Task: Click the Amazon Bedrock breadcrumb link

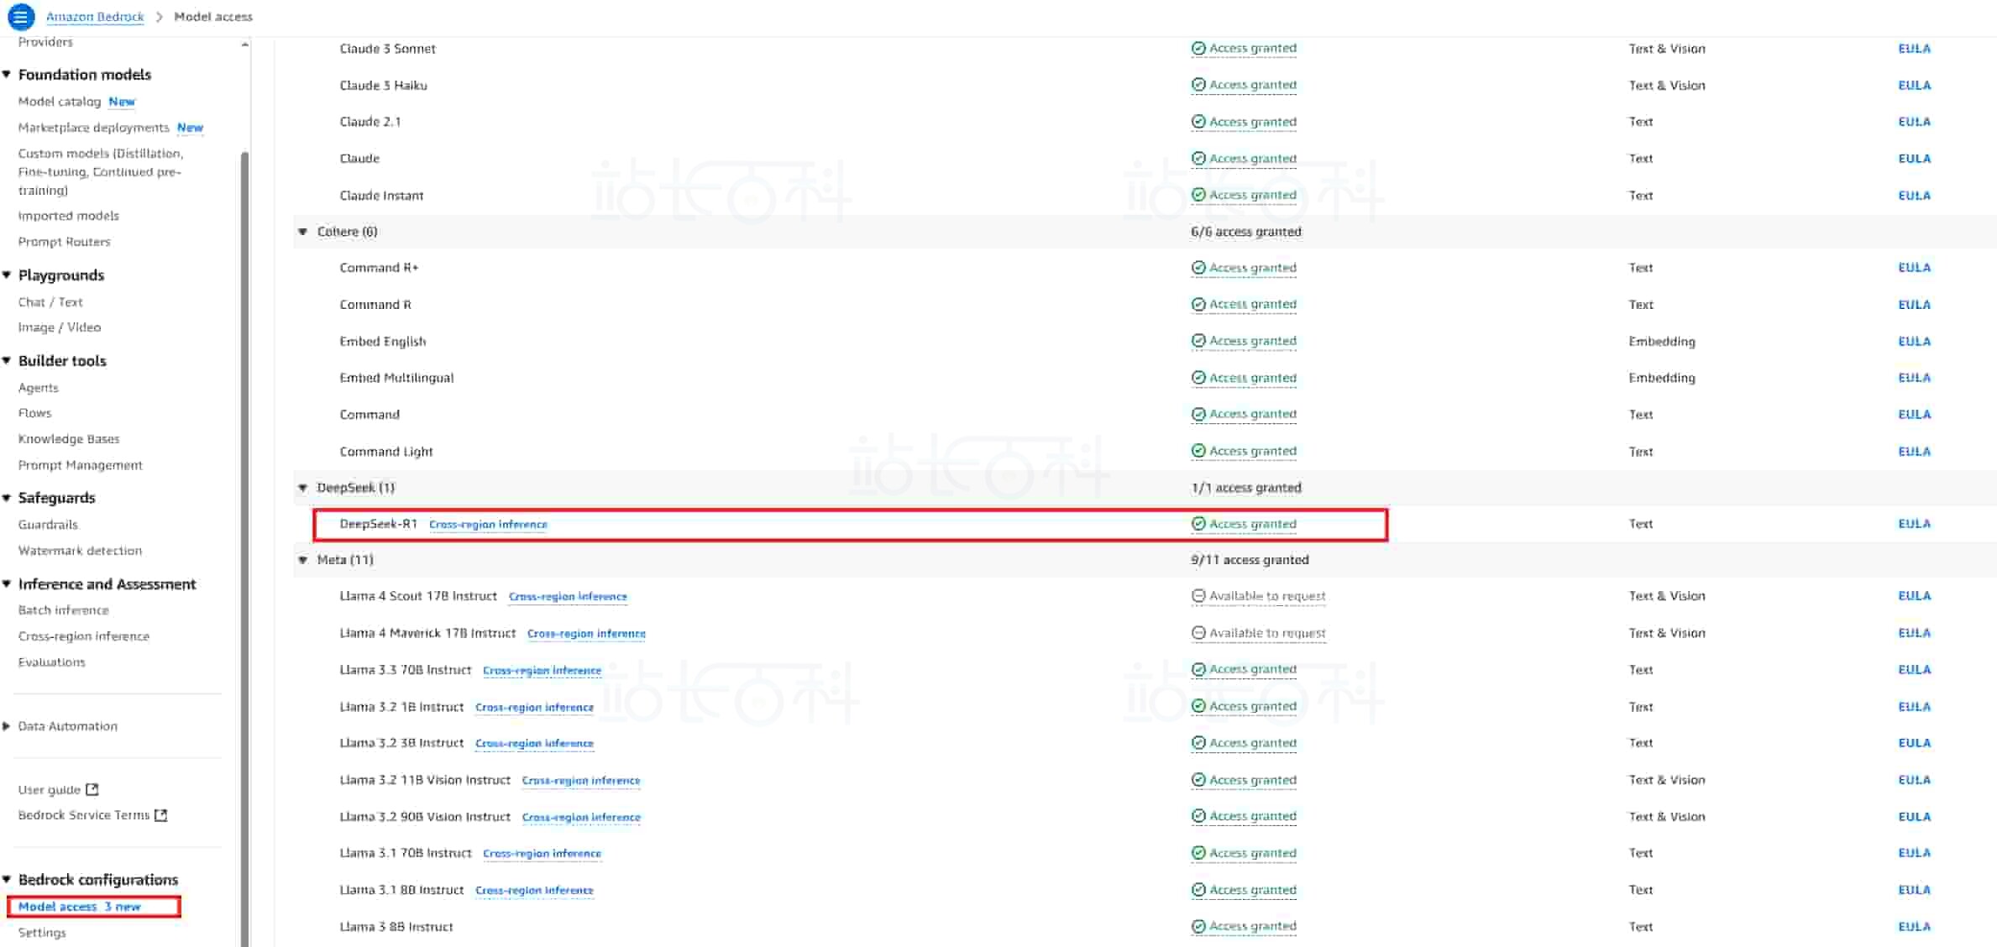Action: pos(95,17)
